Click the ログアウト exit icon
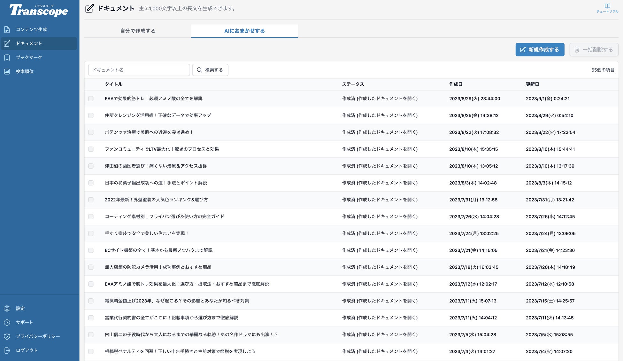Screen dimensions: 623x361 7,350
